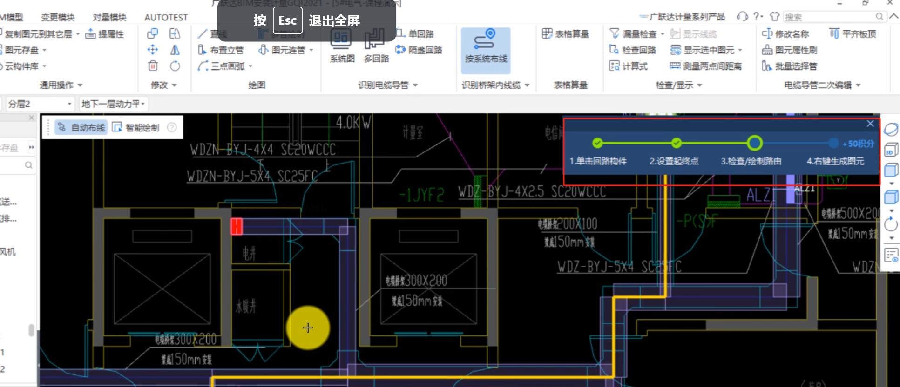Expand the 通用操作 group arrow
This screenshot has height=387, width=900.
pos(80,85)
